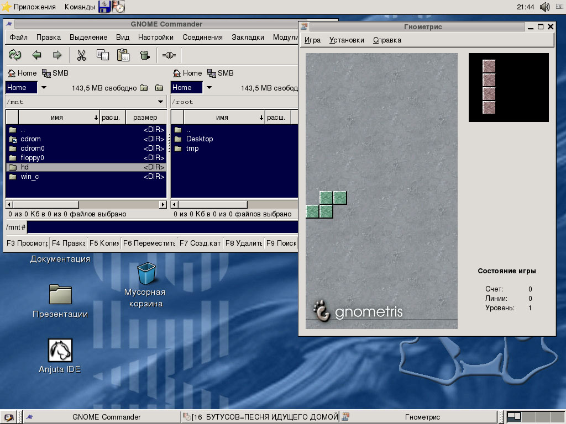Viewport: 566px width, 424px height.
Task: Select the floppy0 folder in left pane
Action: pos(86,157)
